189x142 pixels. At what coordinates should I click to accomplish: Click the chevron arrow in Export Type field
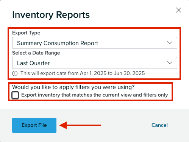[x=170, y=42]
